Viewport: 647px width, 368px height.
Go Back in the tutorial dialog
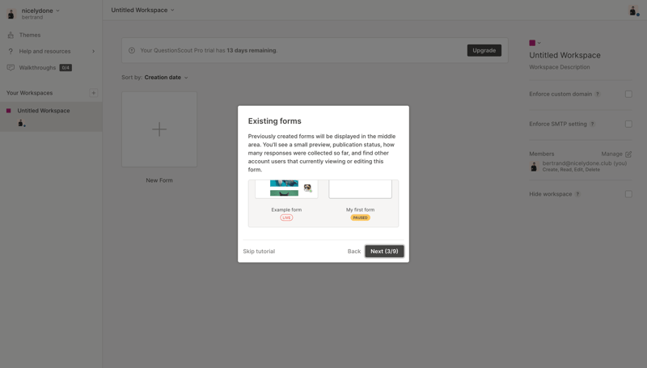354,252
